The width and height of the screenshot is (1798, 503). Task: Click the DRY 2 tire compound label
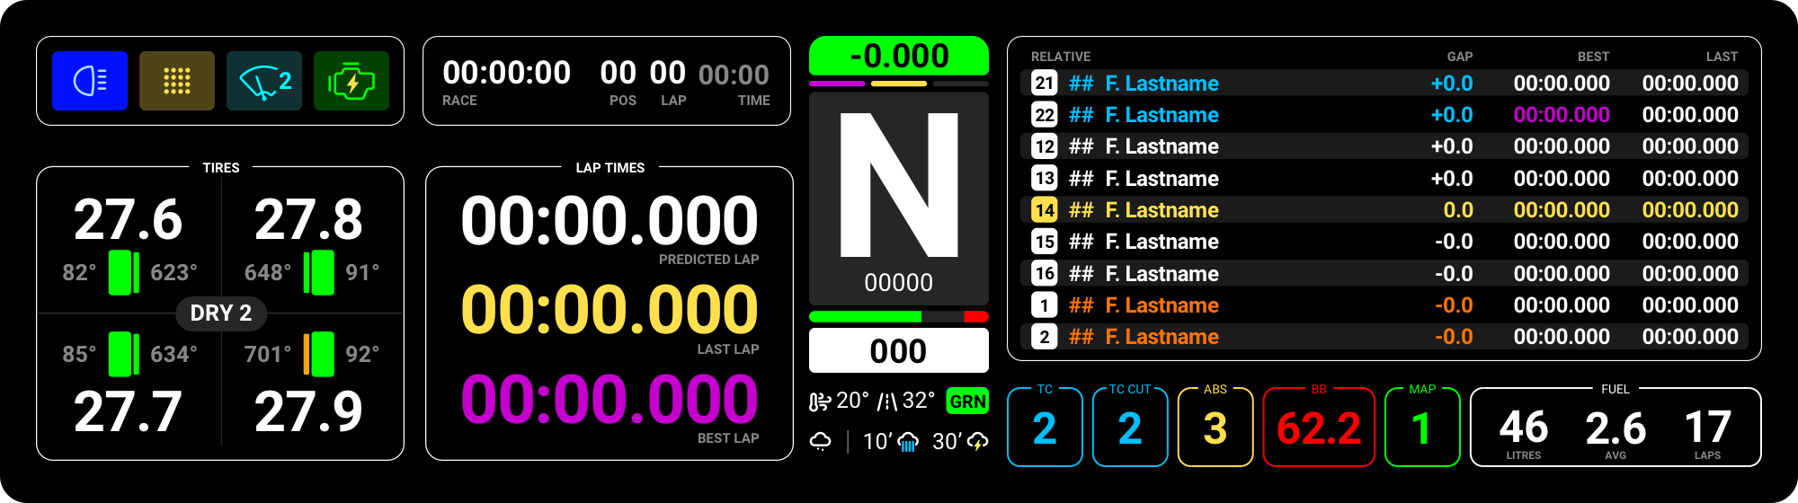(220, 313)
